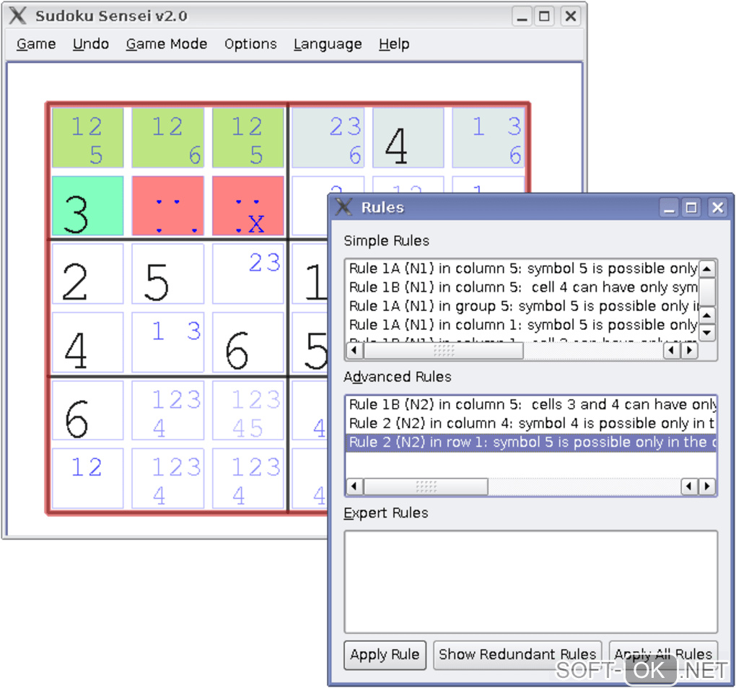Select 'Rule 1B (N1) in column 5' simple rule
The image size is (736, 688).
pyautogui.click(x=522, y=287)
